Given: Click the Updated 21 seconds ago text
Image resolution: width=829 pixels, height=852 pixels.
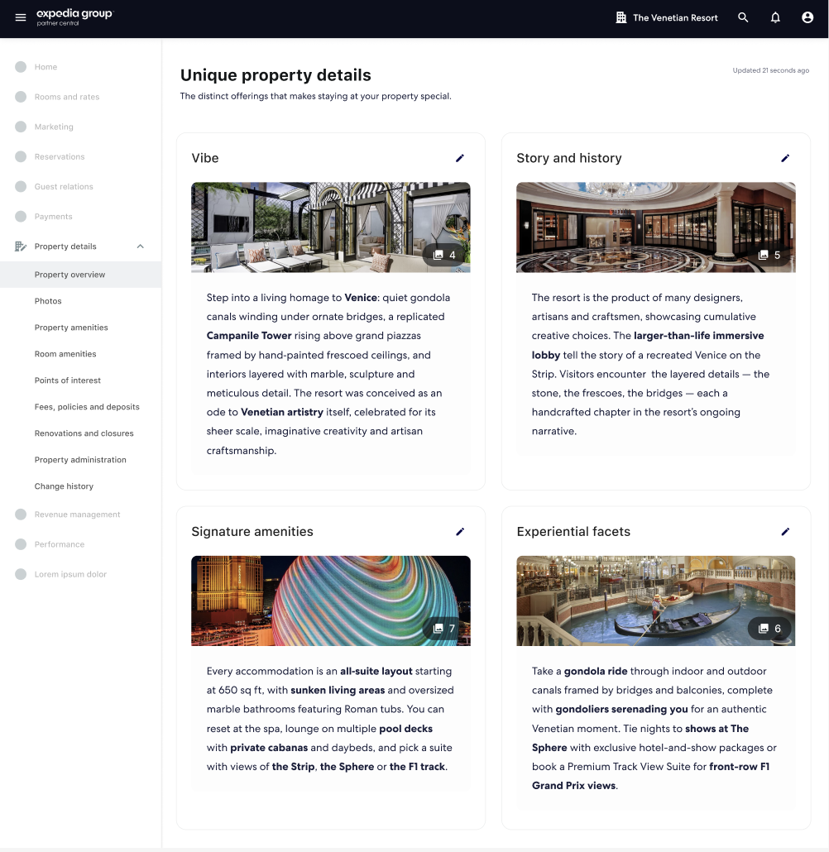Looking at the screenshot, I should click(771, 70).
